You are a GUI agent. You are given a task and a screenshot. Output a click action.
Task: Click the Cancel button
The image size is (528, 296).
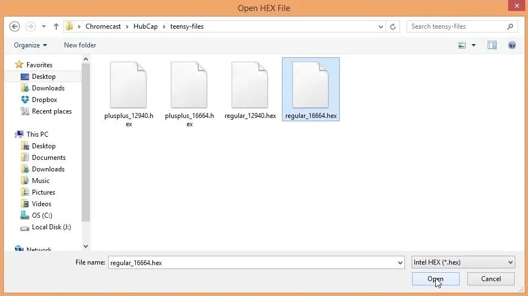(490, 279)
